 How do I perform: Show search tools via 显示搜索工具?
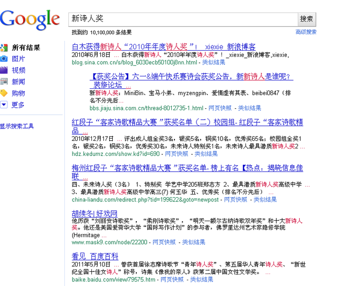click(17, 126)
